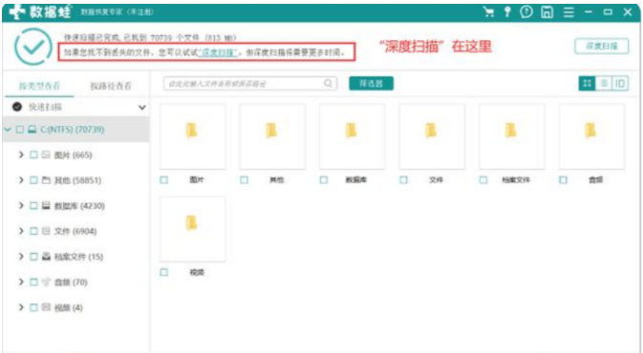
Task: Click the save scan result icon
Action: 547,11
